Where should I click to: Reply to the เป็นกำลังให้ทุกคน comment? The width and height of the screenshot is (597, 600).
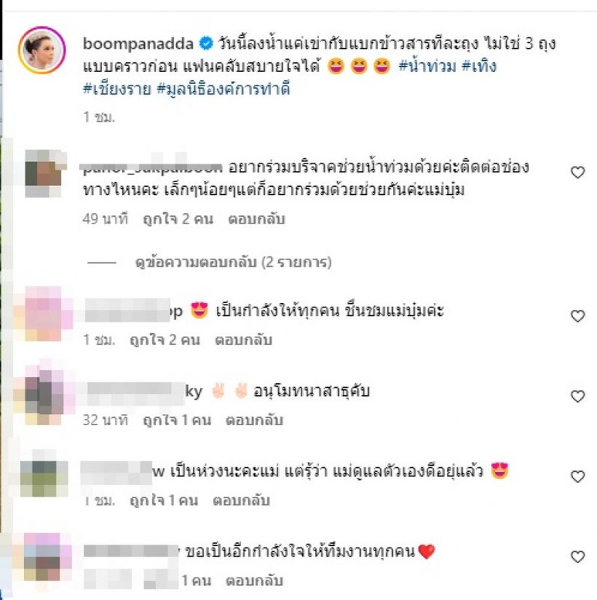[244, 340]
